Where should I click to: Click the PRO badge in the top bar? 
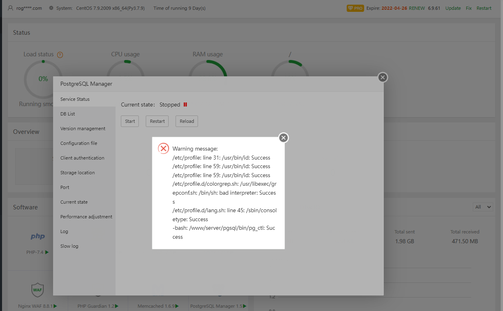(355, 8)
